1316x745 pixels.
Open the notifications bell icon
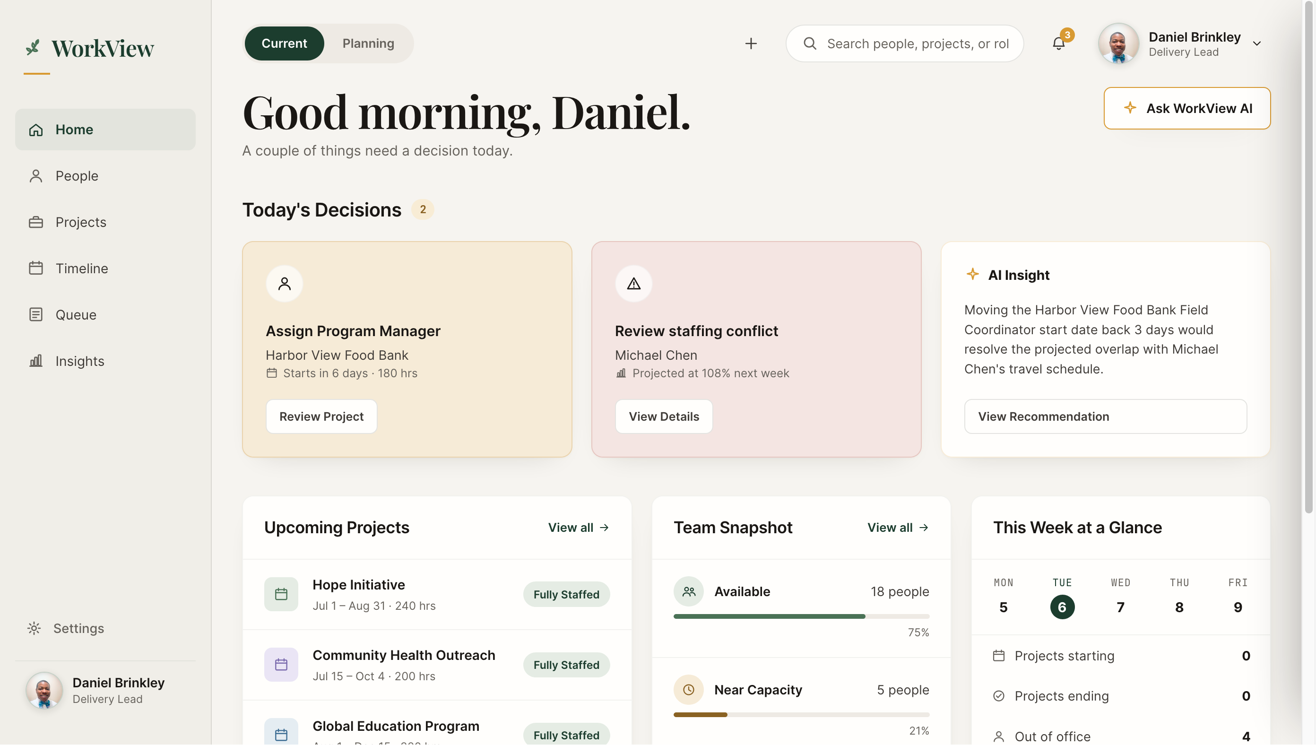(x=1058, y=43)
